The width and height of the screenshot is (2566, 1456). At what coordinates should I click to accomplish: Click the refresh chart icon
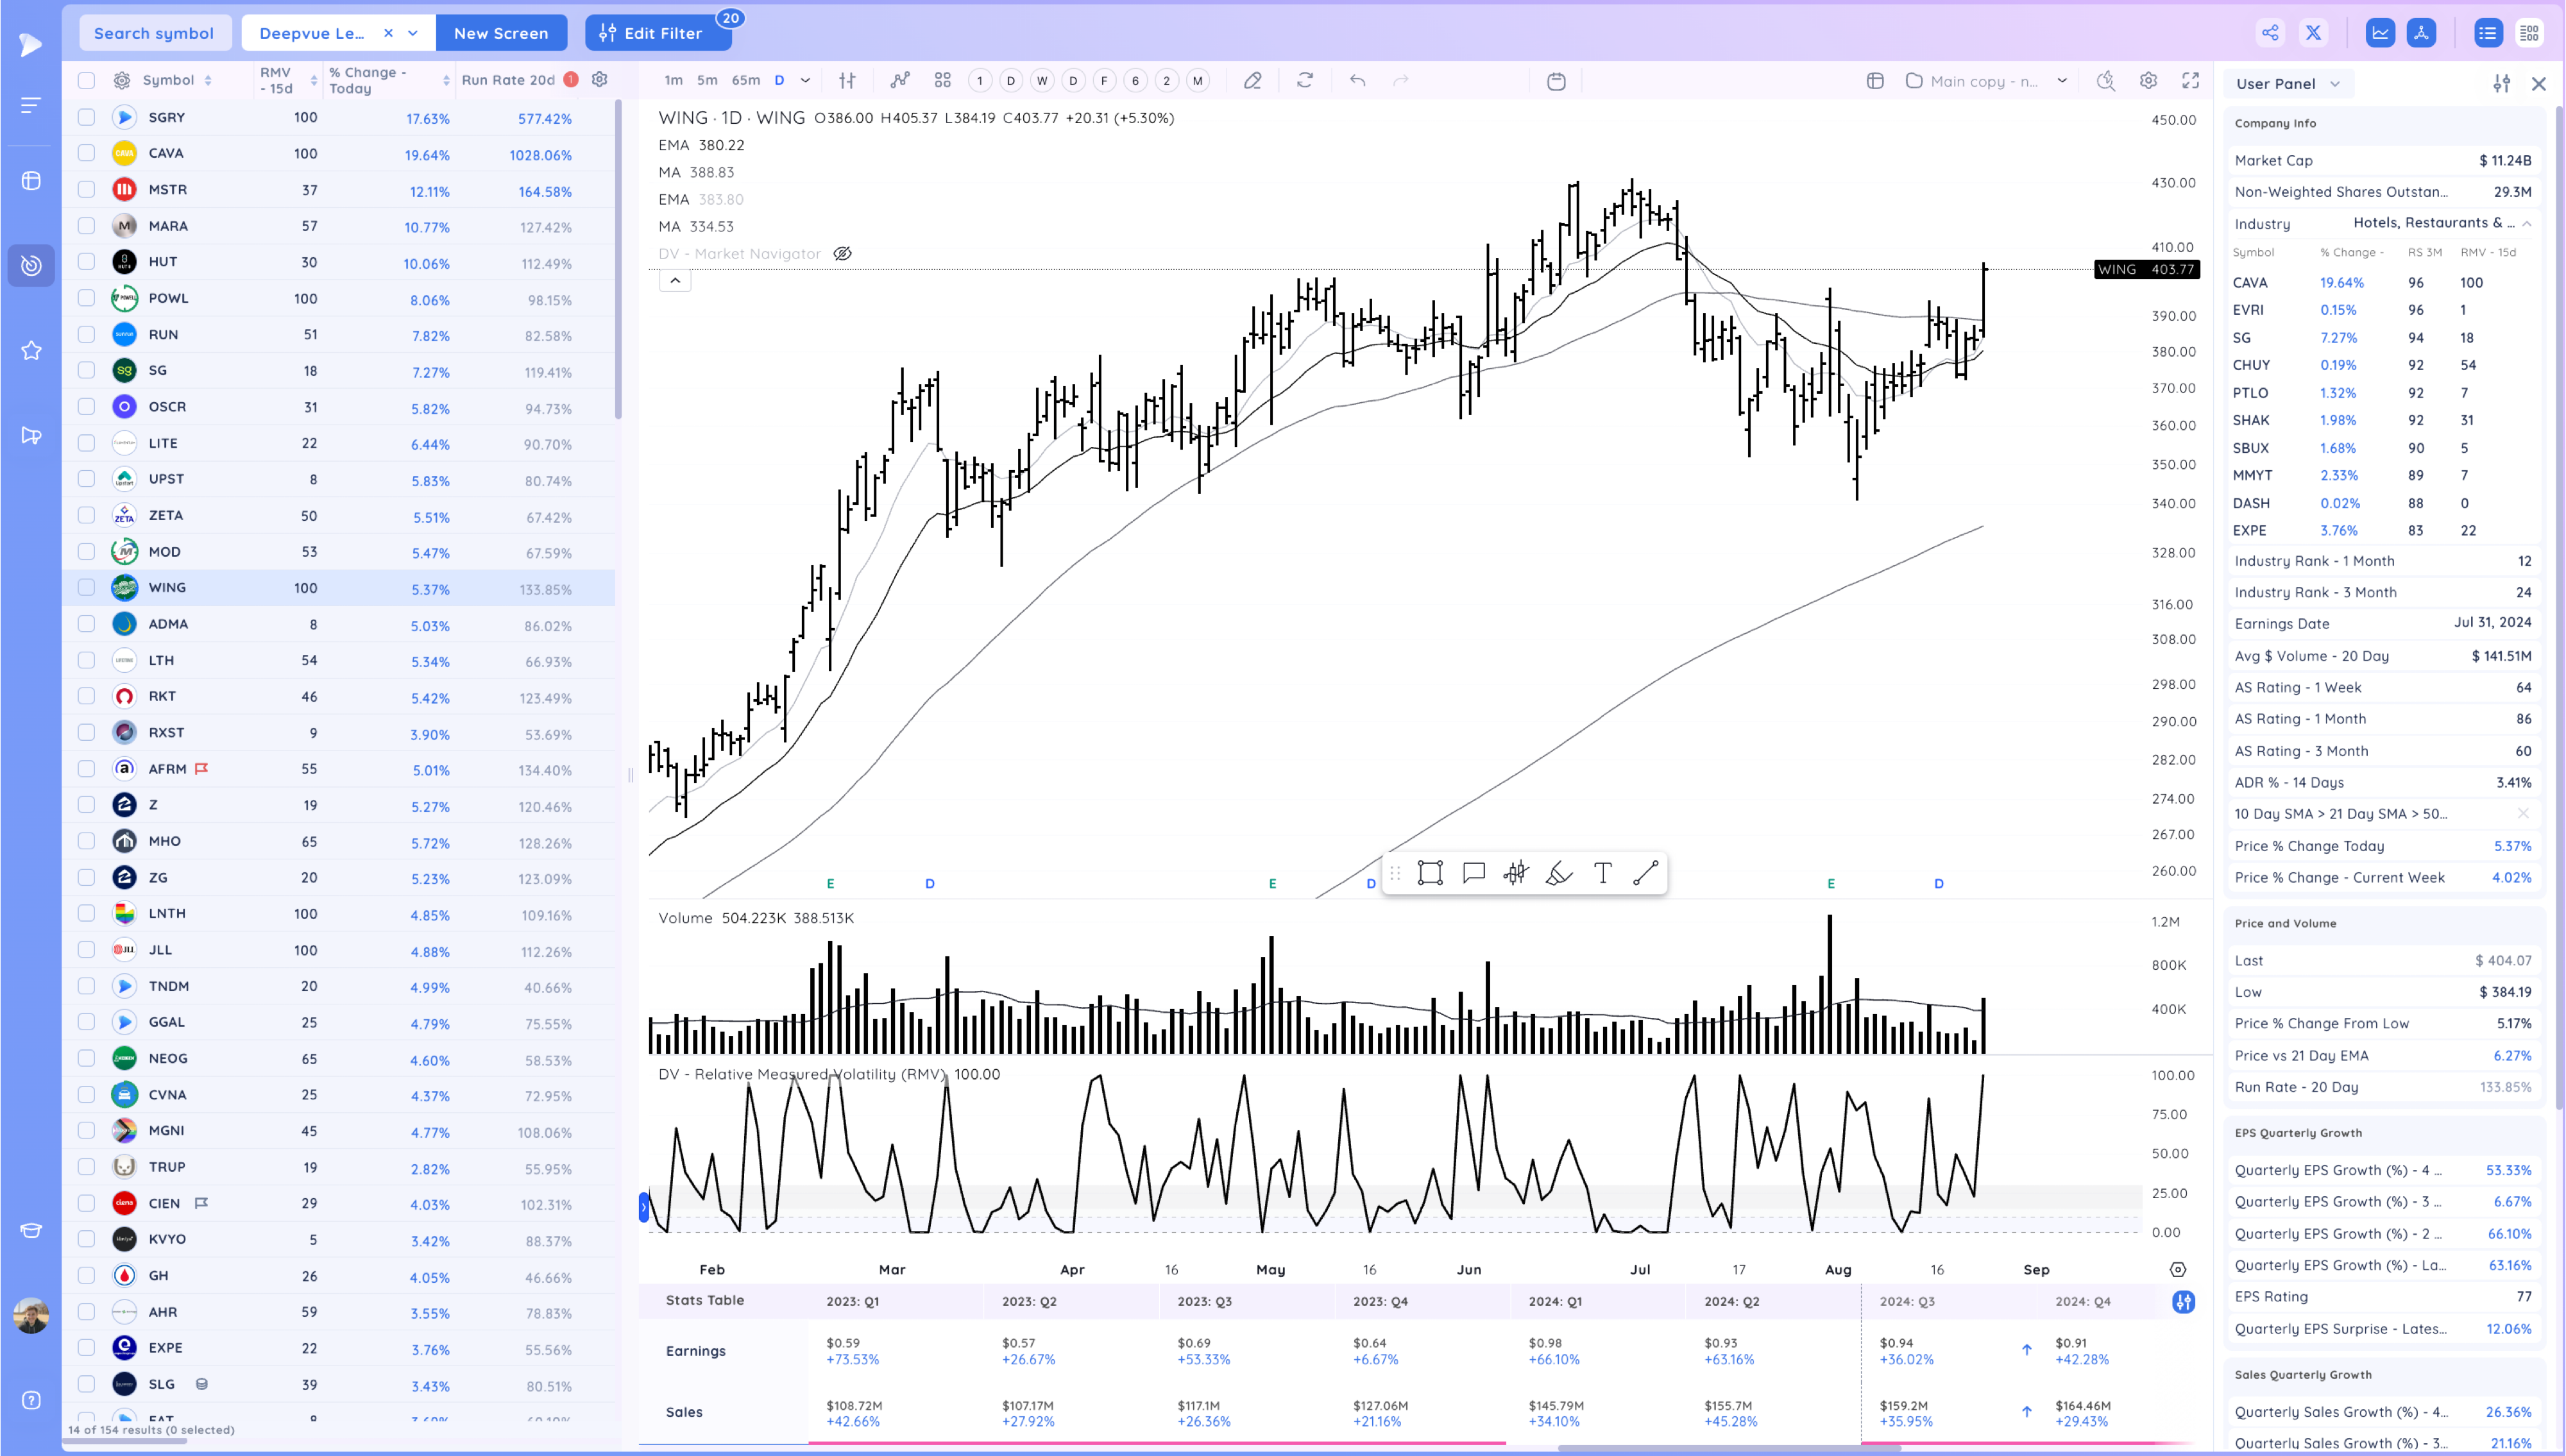tap(1305, 81)
